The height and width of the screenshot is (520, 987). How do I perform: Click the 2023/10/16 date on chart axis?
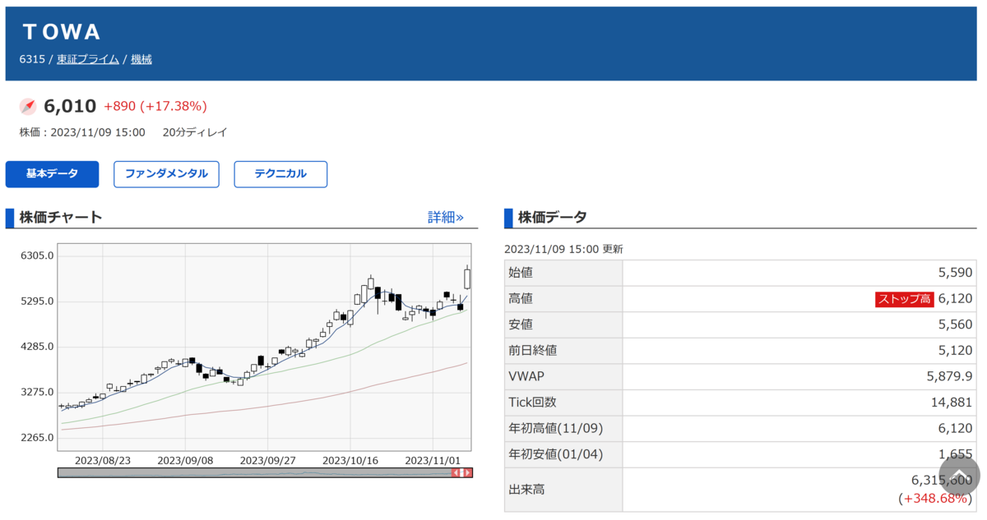pyautogui.click(x=350, y=461)
